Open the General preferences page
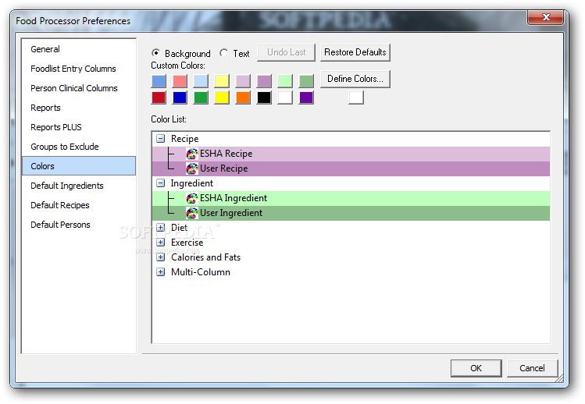Viewport: 585px width, 404px height. pyautogui.click(x=79, y=49)
